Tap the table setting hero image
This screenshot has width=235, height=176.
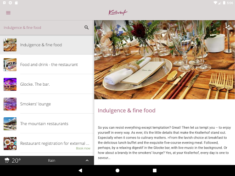(x=164, y=60)
